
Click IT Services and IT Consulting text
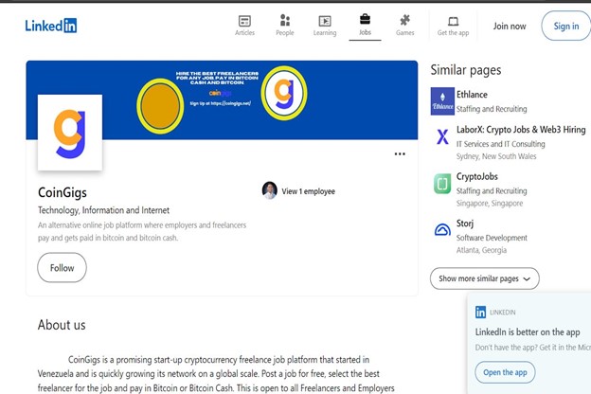pyautogui.click(x=500, y=144)
